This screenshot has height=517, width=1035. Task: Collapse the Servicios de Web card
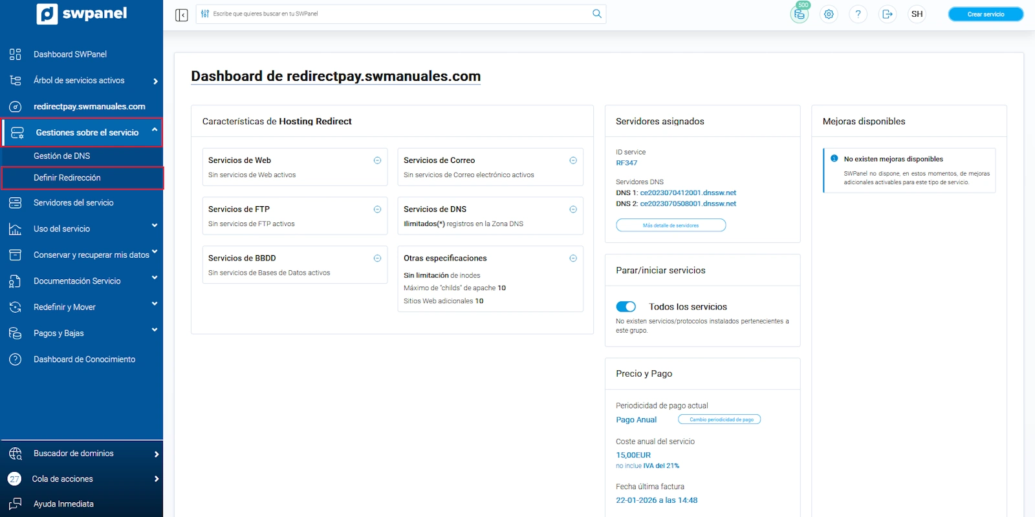pyautogui.click(x=377, y=160)
